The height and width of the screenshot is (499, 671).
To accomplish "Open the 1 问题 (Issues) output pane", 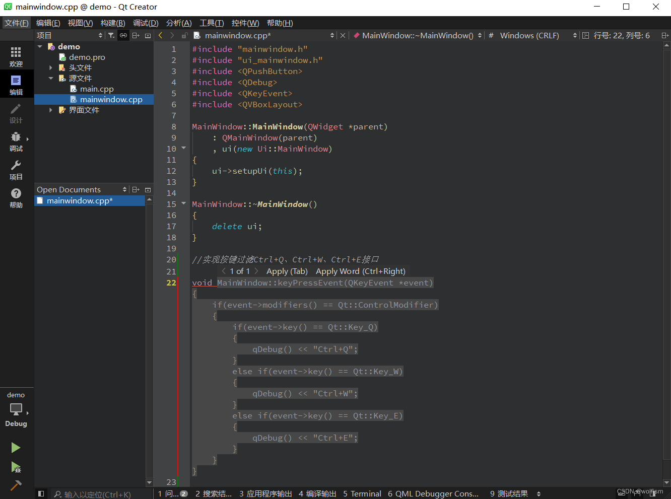I will pos(173,494).
